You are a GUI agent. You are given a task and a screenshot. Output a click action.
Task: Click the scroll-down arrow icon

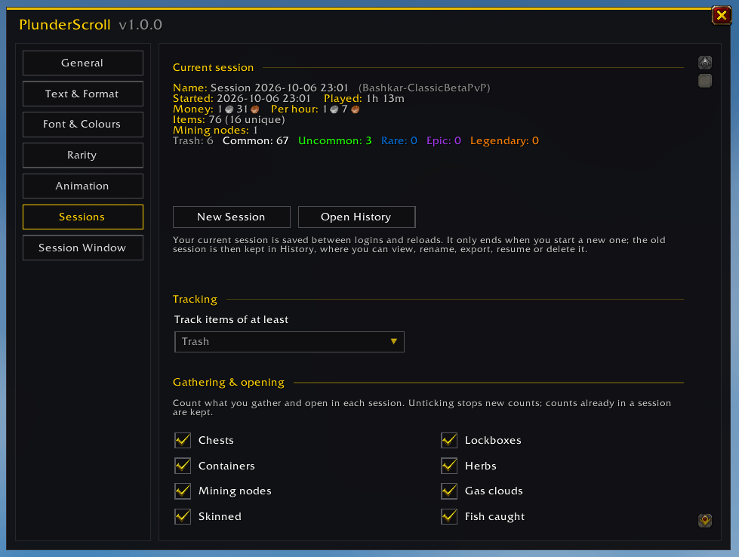pos(704,520)
